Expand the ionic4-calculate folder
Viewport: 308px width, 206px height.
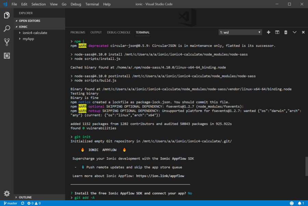pyautogui.click(x=35, y=33)
